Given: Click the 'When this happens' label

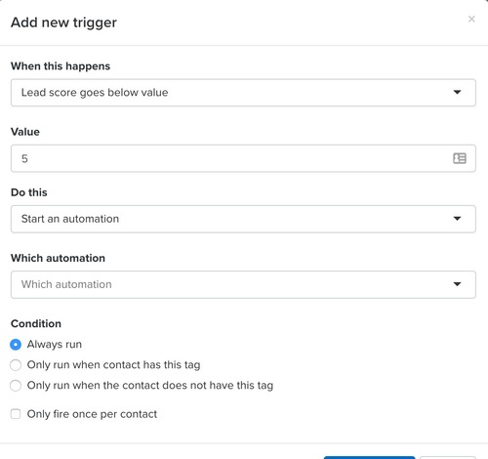Looking at the screenshot, I should 61,66.
